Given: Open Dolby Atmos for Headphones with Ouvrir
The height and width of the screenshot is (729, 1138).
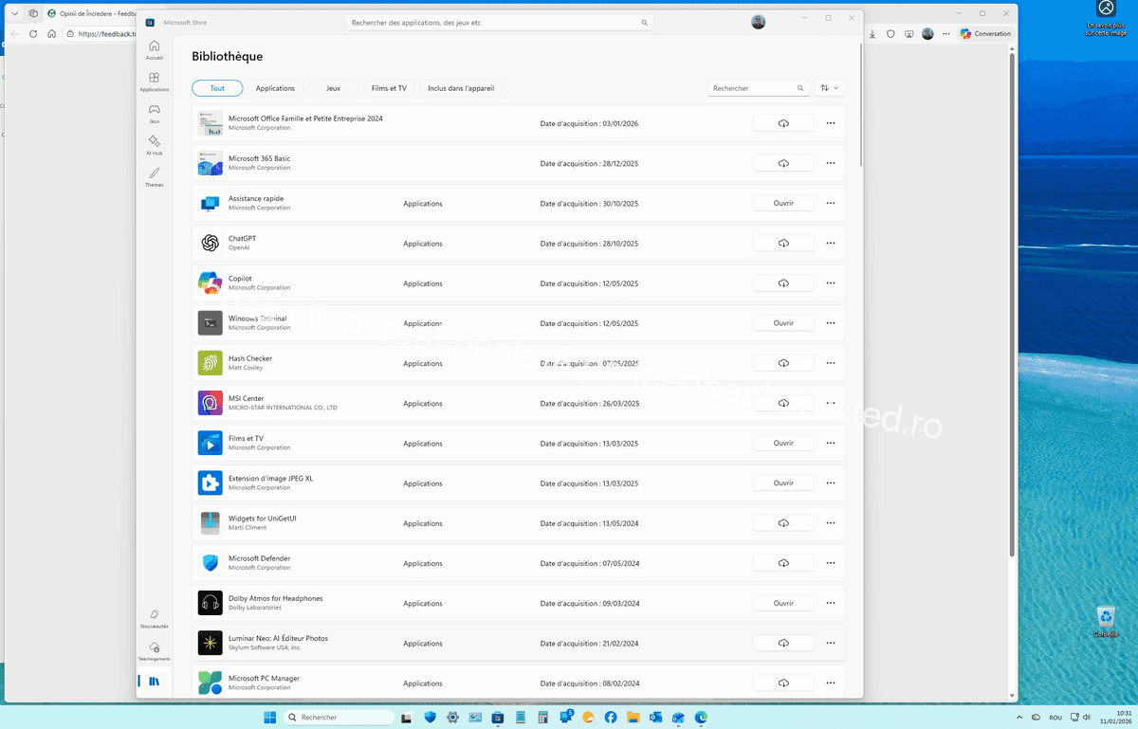Looking at the screenshot, I should (783, 603).
